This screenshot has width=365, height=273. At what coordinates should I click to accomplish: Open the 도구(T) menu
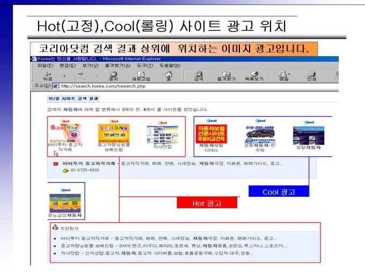145,66
